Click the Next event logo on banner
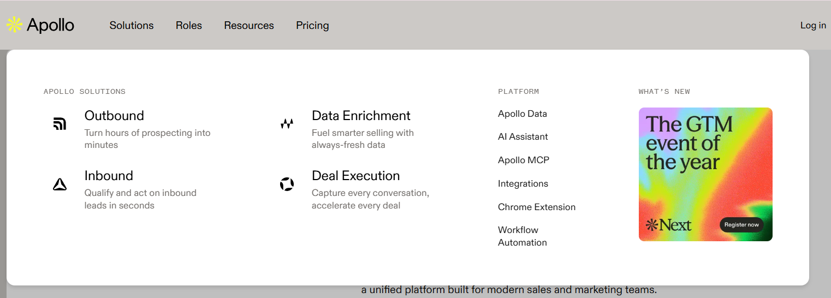 coord(668,225)
